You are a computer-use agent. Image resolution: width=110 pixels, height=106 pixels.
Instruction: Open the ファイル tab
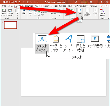coord(4,6)
